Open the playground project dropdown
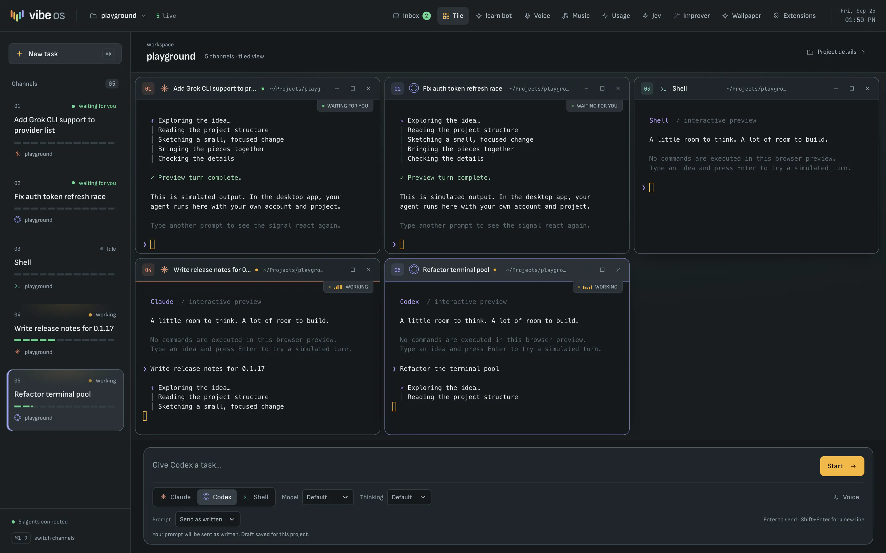This screenshot has height=553, width=886. click(118, 16)
